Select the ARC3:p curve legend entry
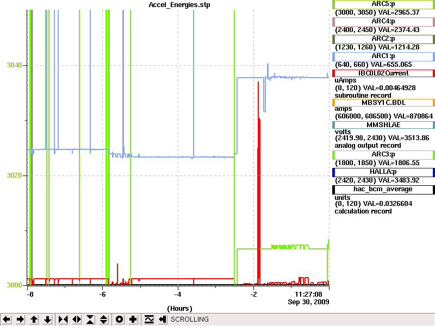Image resolution: width=435 pixels, height=326 pixels. tap(383, 155)
